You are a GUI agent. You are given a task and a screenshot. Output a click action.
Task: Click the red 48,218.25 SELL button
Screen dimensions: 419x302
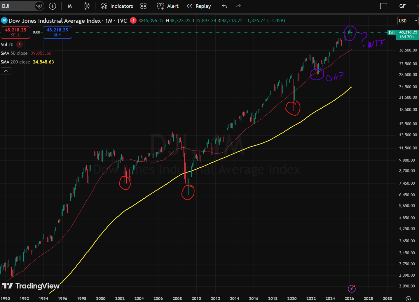click(x=15, y=32)
